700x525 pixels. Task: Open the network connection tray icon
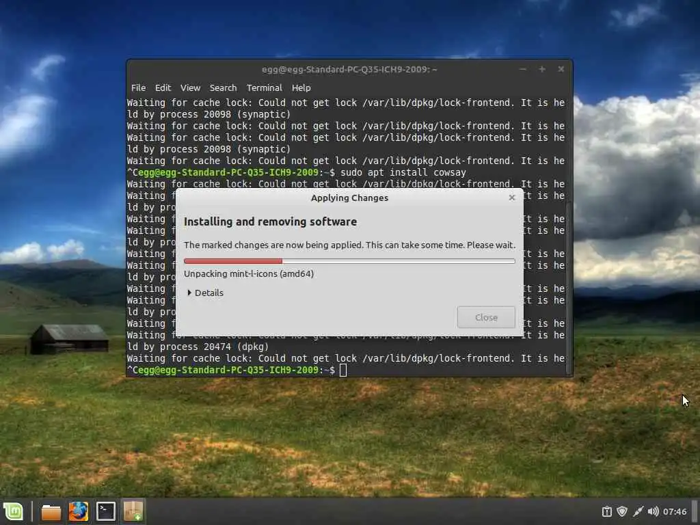click(638, 511)
